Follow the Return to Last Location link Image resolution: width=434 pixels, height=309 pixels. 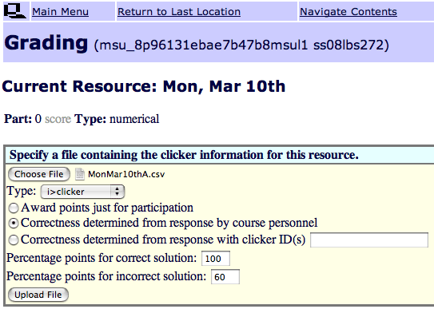tap(179, 12)
